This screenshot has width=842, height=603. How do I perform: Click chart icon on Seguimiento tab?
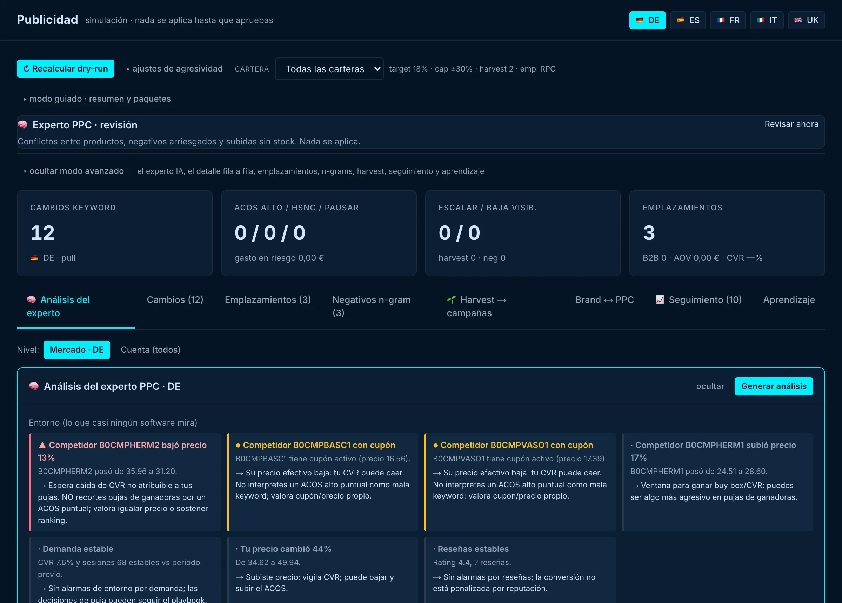coord(660,299)
